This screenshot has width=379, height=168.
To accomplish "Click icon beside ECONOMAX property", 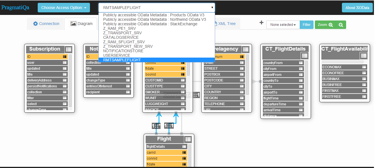I will pyautogui.click(x=364, y=67).
